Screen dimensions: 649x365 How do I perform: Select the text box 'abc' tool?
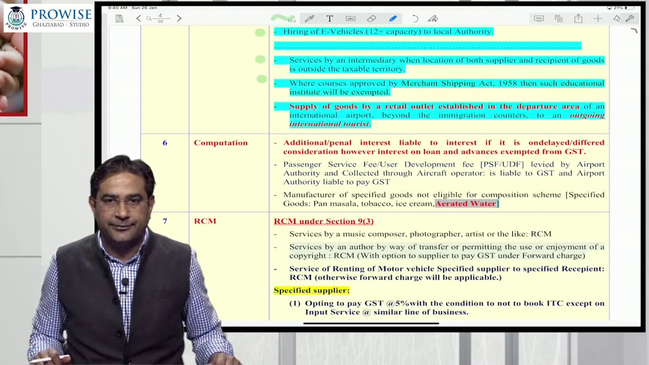(x=350, y=18)
